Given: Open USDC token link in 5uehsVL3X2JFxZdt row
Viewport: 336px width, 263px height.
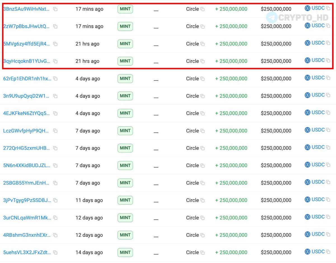Looking at the screenshot, I should click(318, 252).
